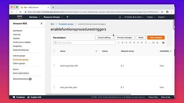Image resolution: width=184 pixels, height=103 pixels.
Task: Click the language globe icon
Action: 28,97
